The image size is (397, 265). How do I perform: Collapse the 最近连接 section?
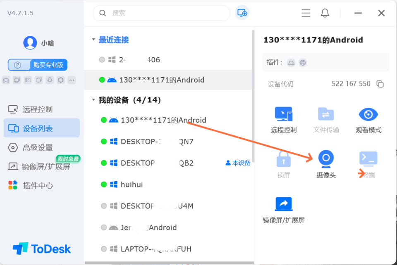[93, 40]
